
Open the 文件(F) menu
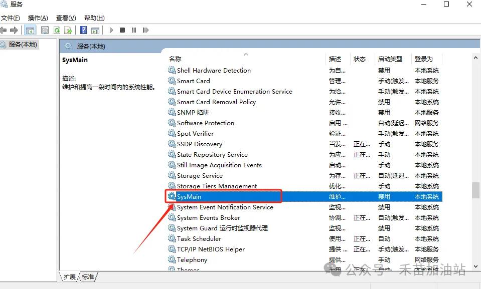pyautogui.click(x=10, y=18)
